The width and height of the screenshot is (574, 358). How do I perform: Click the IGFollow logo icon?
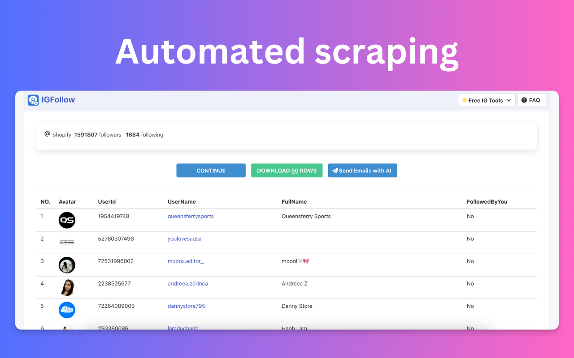point(33,100)
